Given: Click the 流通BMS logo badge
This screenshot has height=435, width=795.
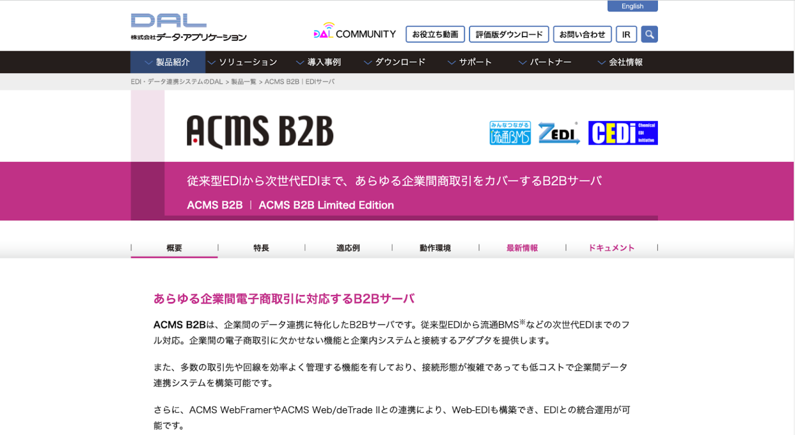Looking at the screenshot, I should coord(510,133).
